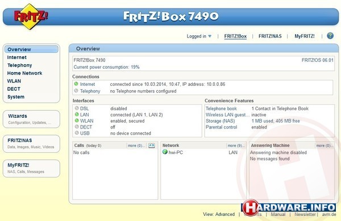Open Home Network section in sidebar
This screenshot has width=341, height=221.
click(x=24, y=73)
